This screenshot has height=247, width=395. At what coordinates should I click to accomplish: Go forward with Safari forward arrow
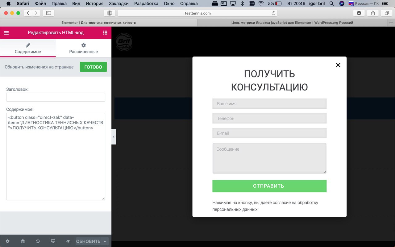pyautogui.click(x=36, y=13)
